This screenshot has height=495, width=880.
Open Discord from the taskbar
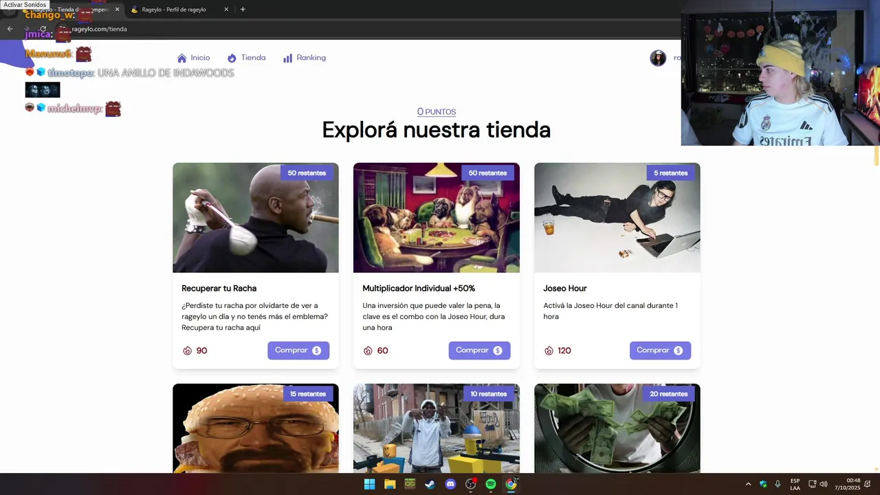click(x=450, y=484)
